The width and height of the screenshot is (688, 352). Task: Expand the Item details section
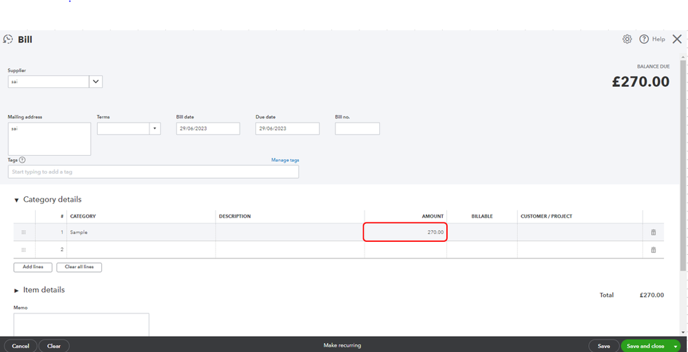point(17,291)
